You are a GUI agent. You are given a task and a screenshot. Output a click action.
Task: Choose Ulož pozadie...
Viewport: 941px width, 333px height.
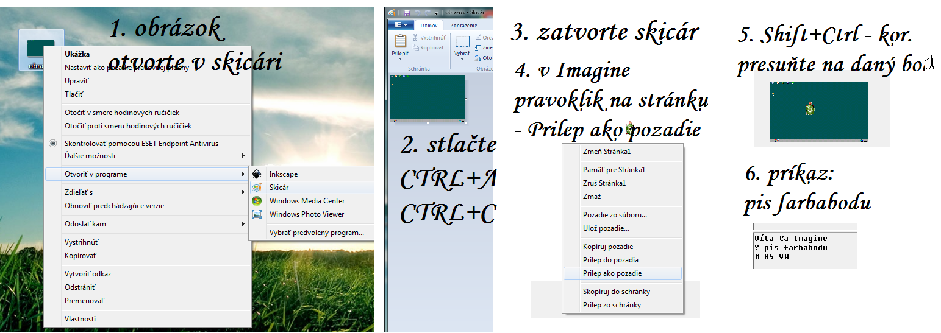(606, 228)
